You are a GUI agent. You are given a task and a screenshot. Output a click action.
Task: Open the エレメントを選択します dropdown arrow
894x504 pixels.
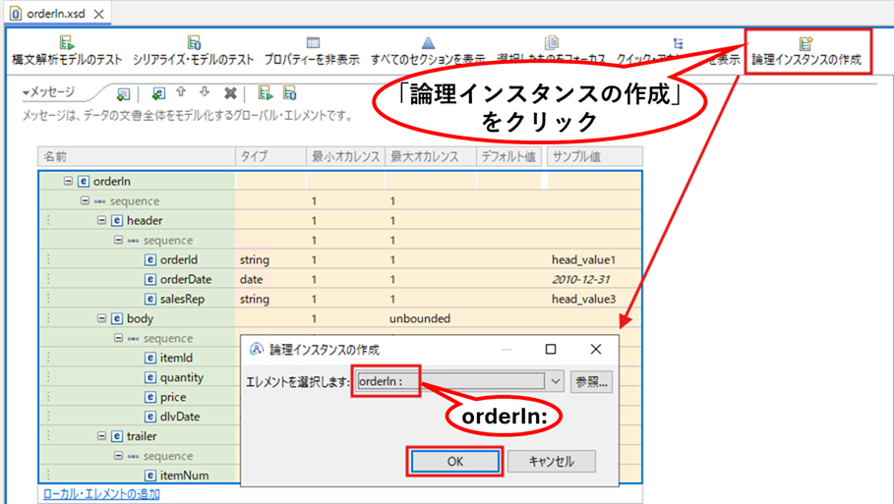click(556, 381)
